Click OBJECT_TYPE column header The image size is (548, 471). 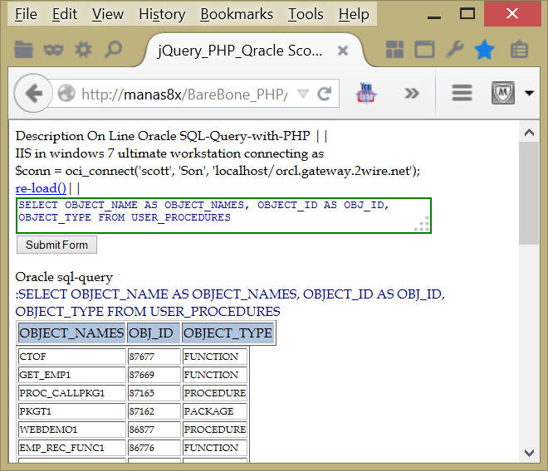[x=228, y=333]
